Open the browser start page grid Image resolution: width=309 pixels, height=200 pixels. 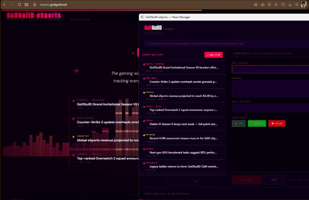(26, 4)
